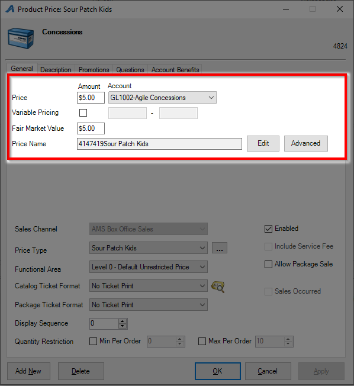This screenshot has height=386, width=354.
Task: Toggle the Variable Pricing checkbox
Action: (83, 112)
